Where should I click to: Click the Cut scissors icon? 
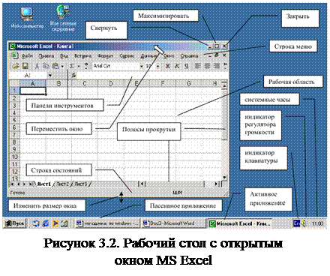point(37,66)
